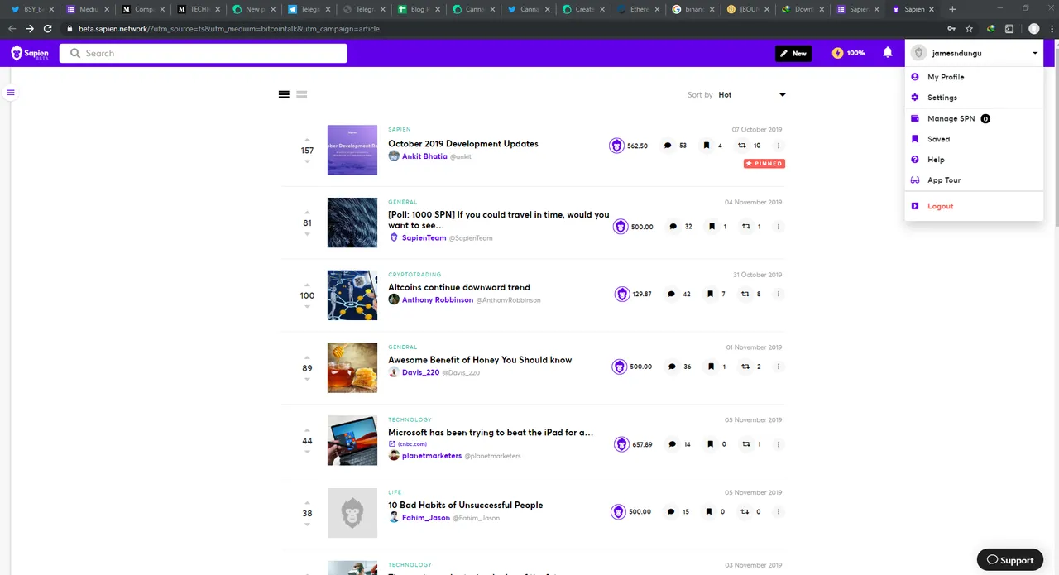1059x575 pixels.
Task: Switch to expanded card view
Action: (302, 94)
